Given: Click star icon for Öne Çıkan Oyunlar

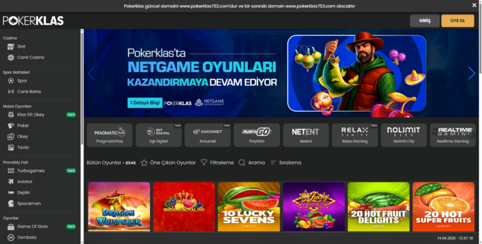Looking at the screenshot, I should click(144, 163).
